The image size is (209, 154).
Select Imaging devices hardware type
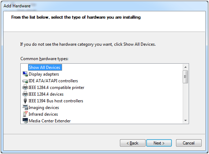point(44,108)
